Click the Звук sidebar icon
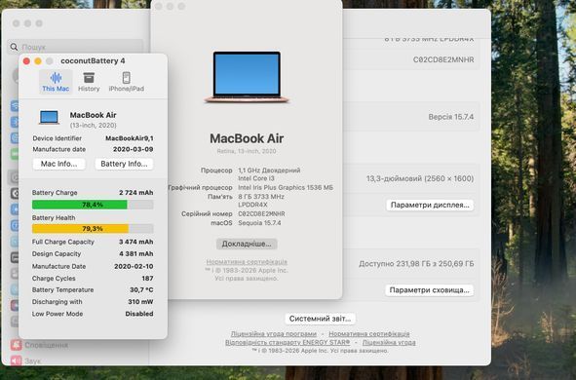The height and width of the screenshot is (380, 576). pyautogui.click(x=16, y=361)
